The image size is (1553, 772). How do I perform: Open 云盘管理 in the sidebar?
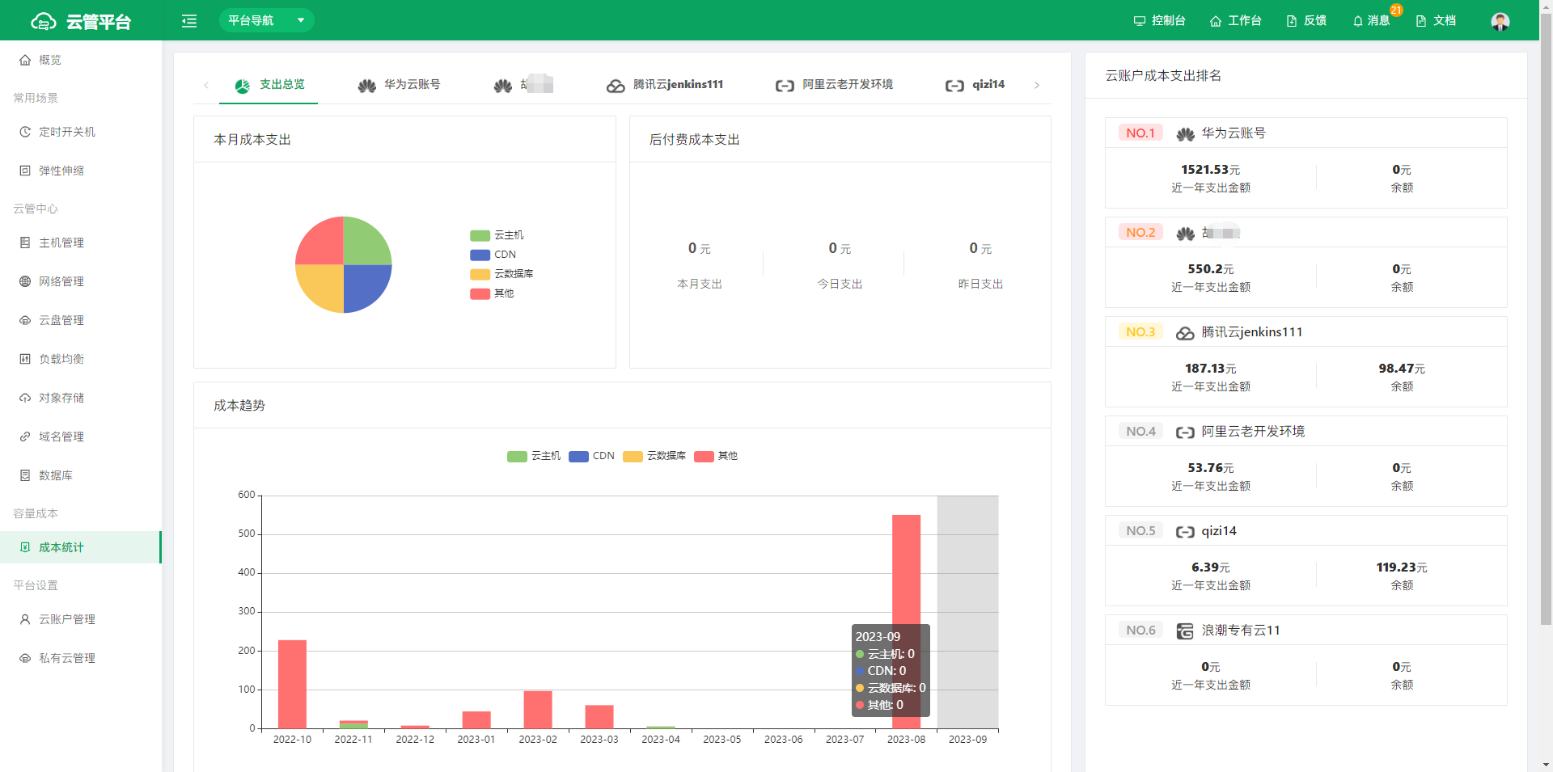(81, 320)
